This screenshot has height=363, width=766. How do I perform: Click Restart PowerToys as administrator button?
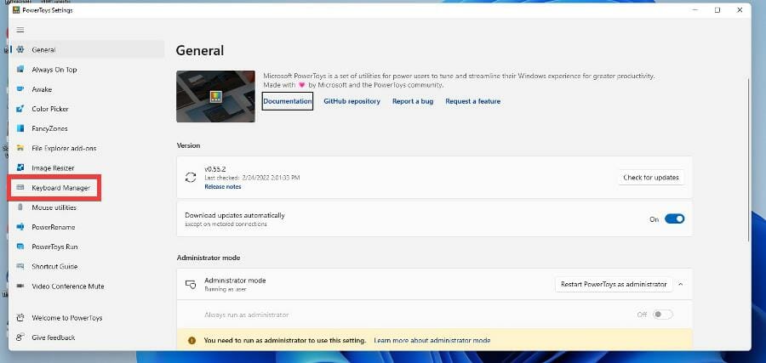coord(614,284)
